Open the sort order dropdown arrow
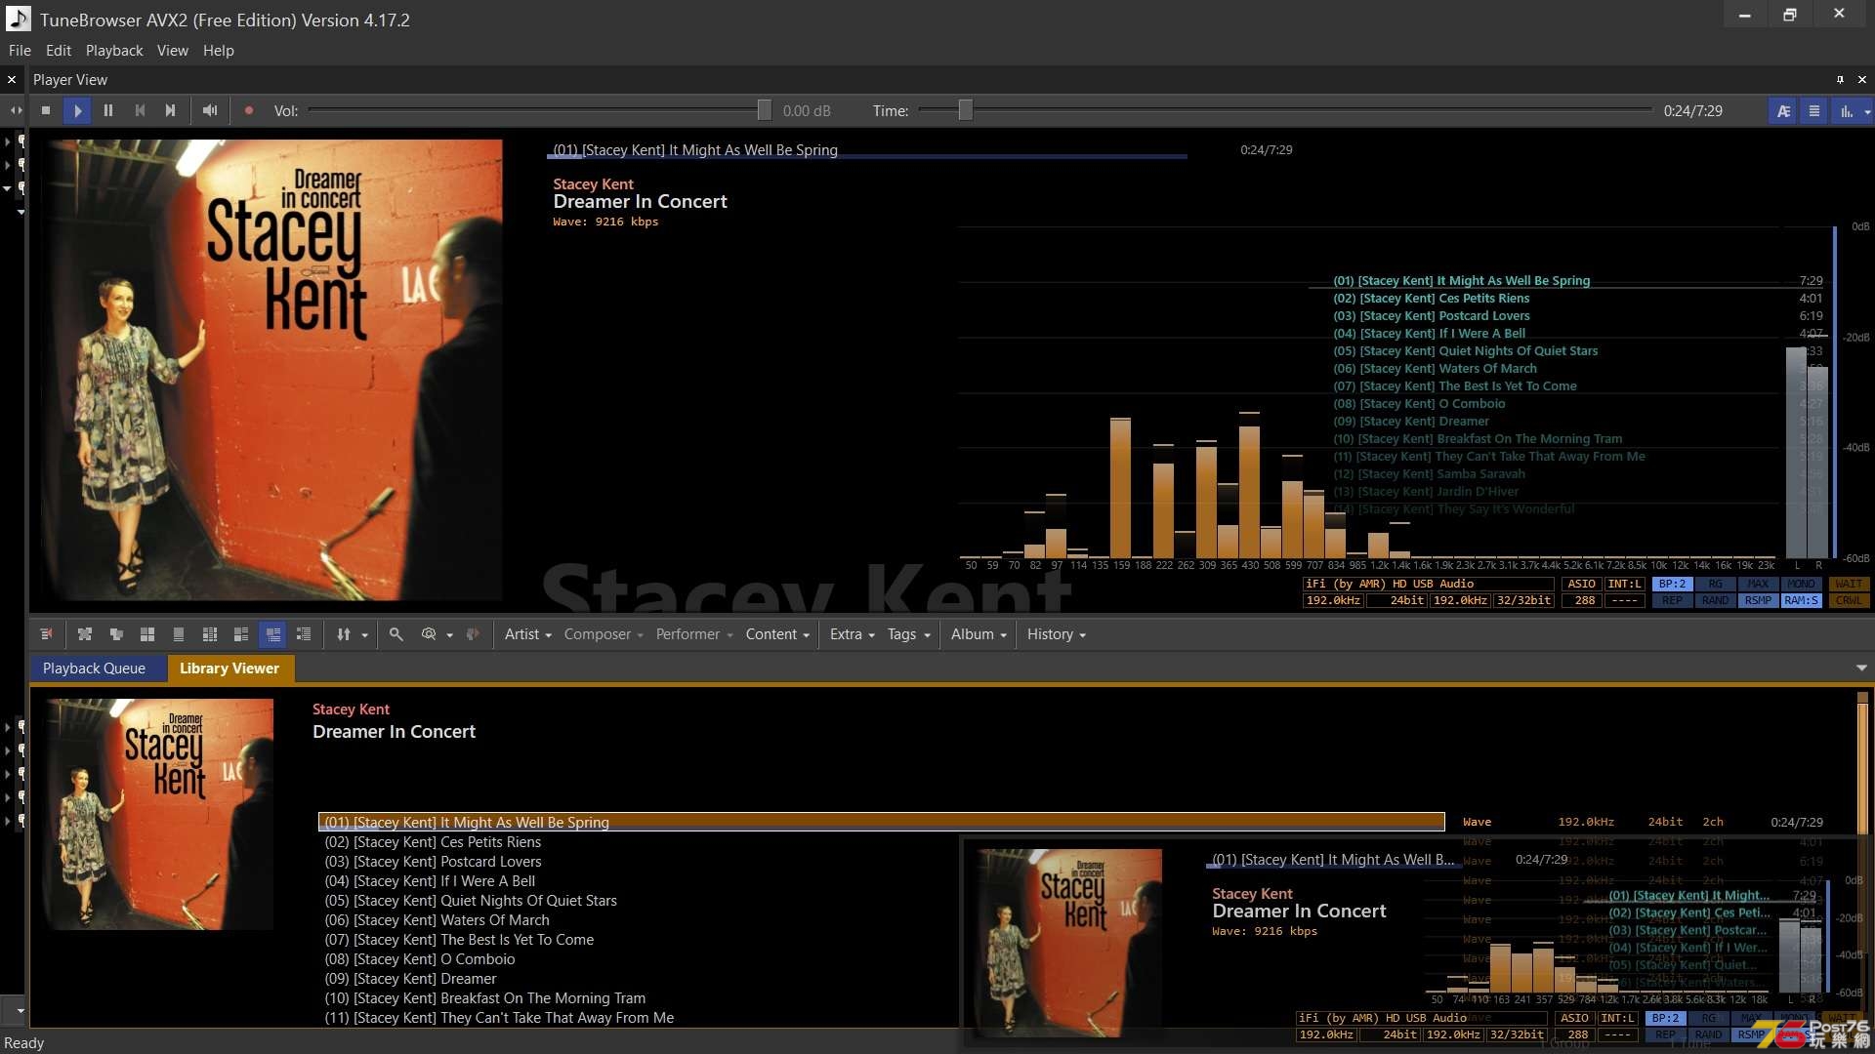 click(x=365, y=635)
